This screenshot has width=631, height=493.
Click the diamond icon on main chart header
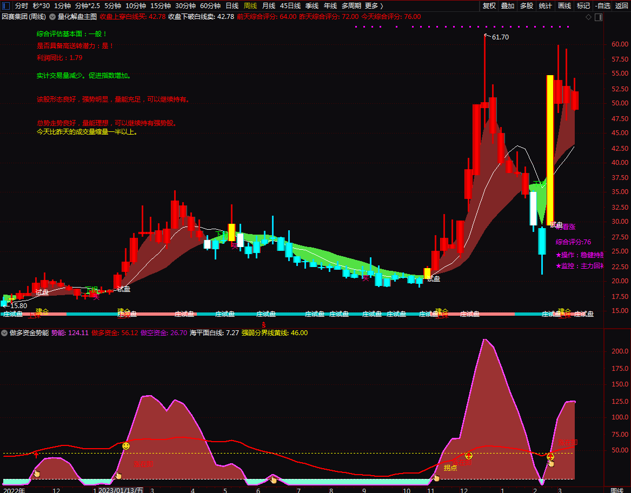[x=588, y=17]
